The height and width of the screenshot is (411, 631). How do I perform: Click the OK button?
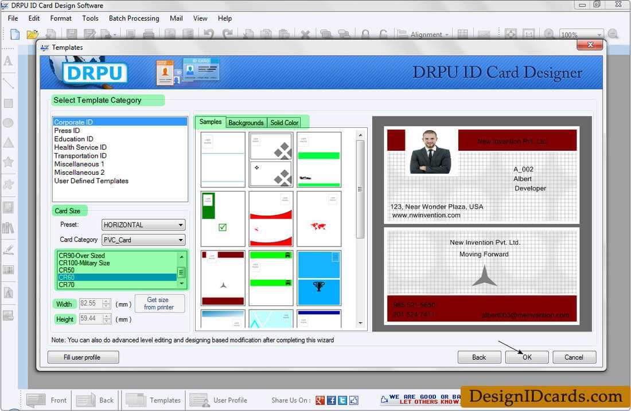527,357
